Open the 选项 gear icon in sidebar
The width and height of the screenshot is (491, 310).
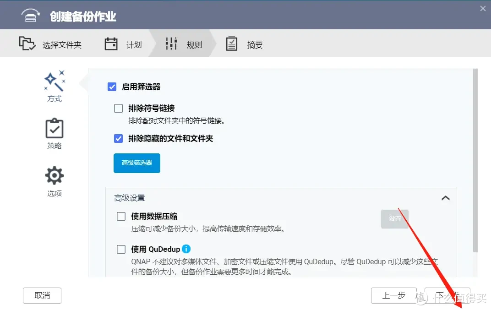[x=54, y=175]
